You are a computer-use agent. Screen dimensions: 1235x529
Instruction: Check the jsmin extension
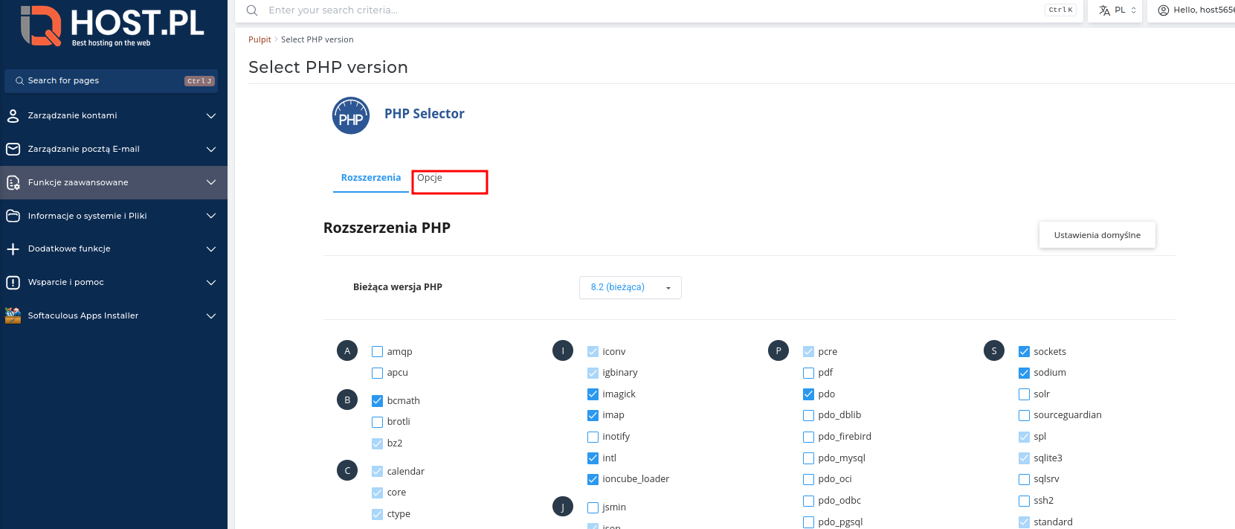tap(593, 507)
